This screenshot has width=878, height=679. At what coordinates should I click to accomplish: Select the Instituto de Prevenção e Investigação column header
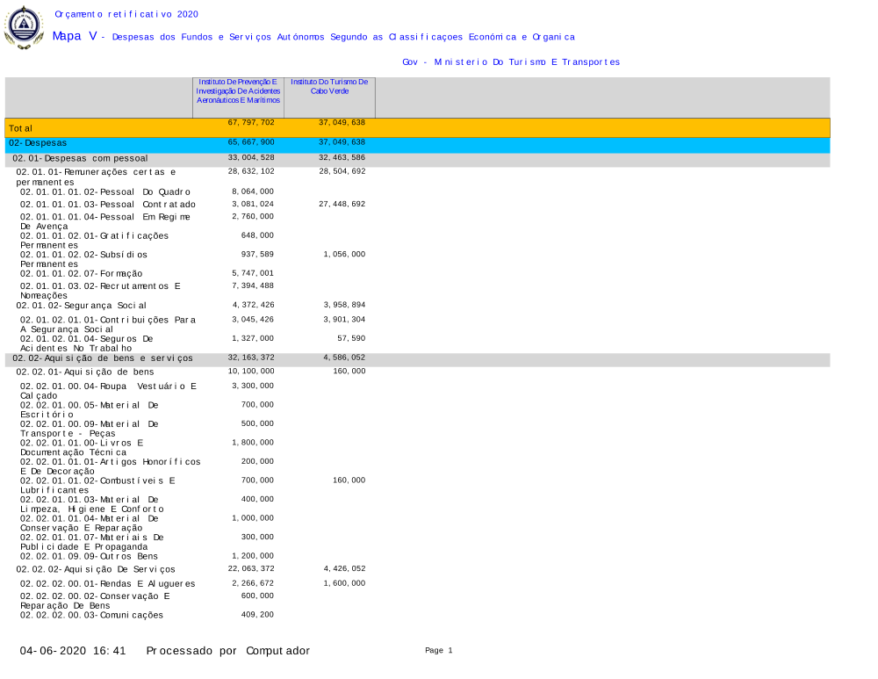pos(238,90)
